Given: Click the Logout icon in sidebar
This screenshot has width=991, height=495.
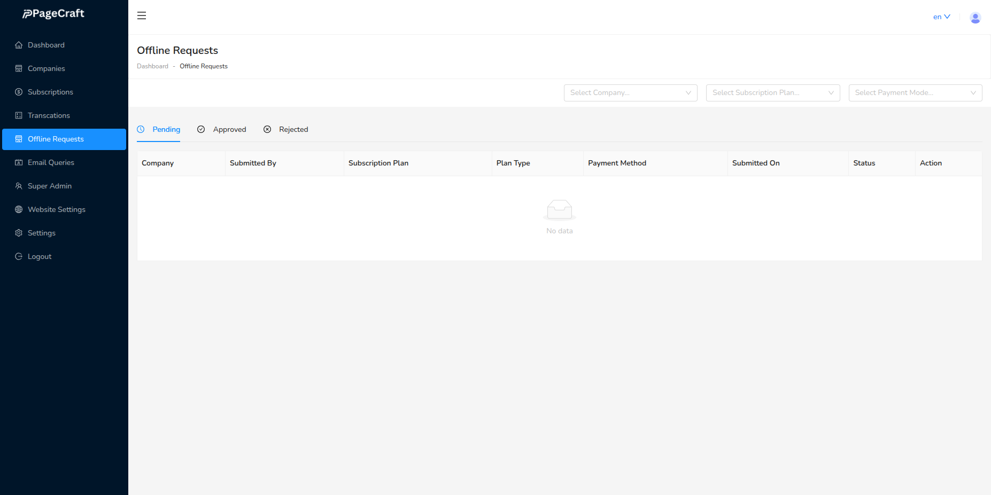Looking at the screenshot, I should [19, 257].
